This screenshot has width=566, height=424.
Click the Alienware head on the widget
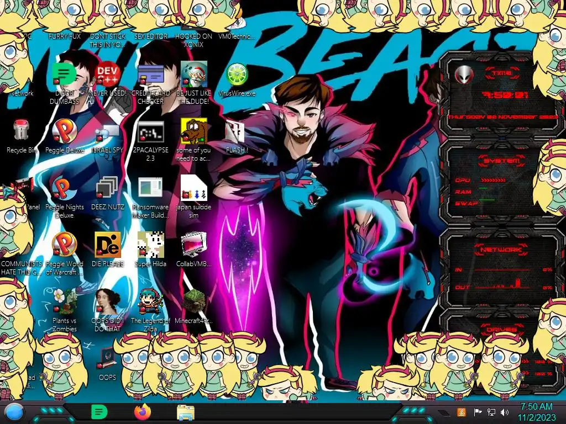coord(464,75)
